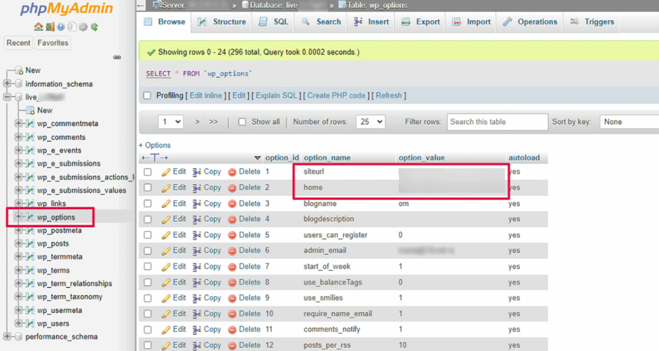Expand the information_schema database tree node

point(7,84)
